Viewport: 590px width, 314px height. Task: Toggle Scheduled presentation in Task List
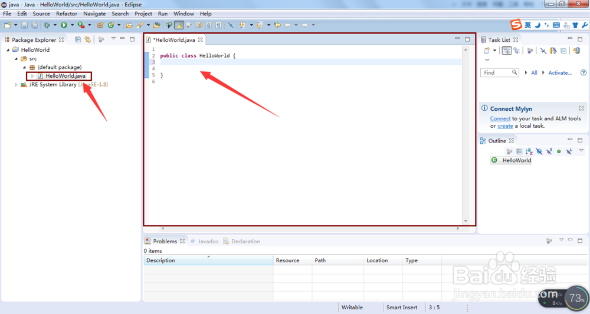point(517,50)
